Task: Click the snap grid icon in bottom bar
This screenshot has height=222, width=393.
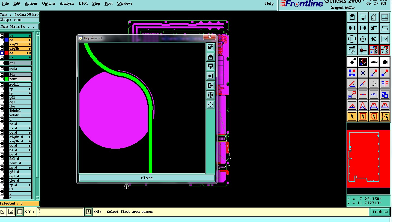Action: click(x=20, y=212)
